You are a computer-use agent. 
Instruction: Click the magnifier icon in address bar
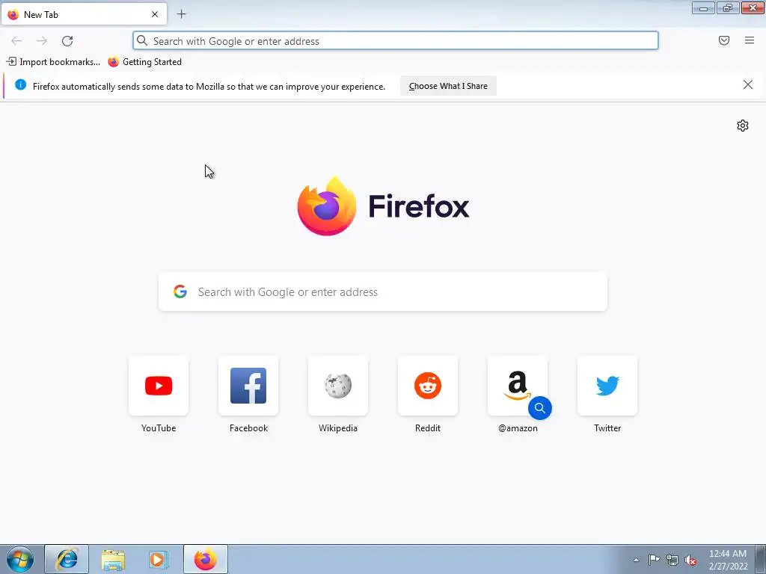142,40
